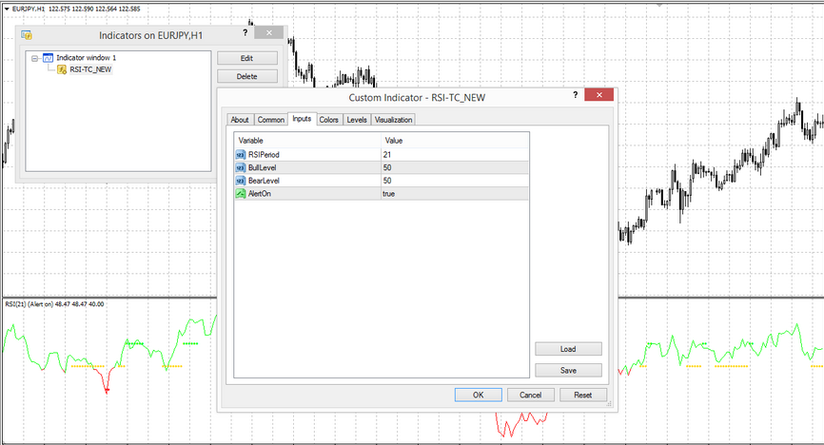Delete the selected indicator

click(247, 76)
